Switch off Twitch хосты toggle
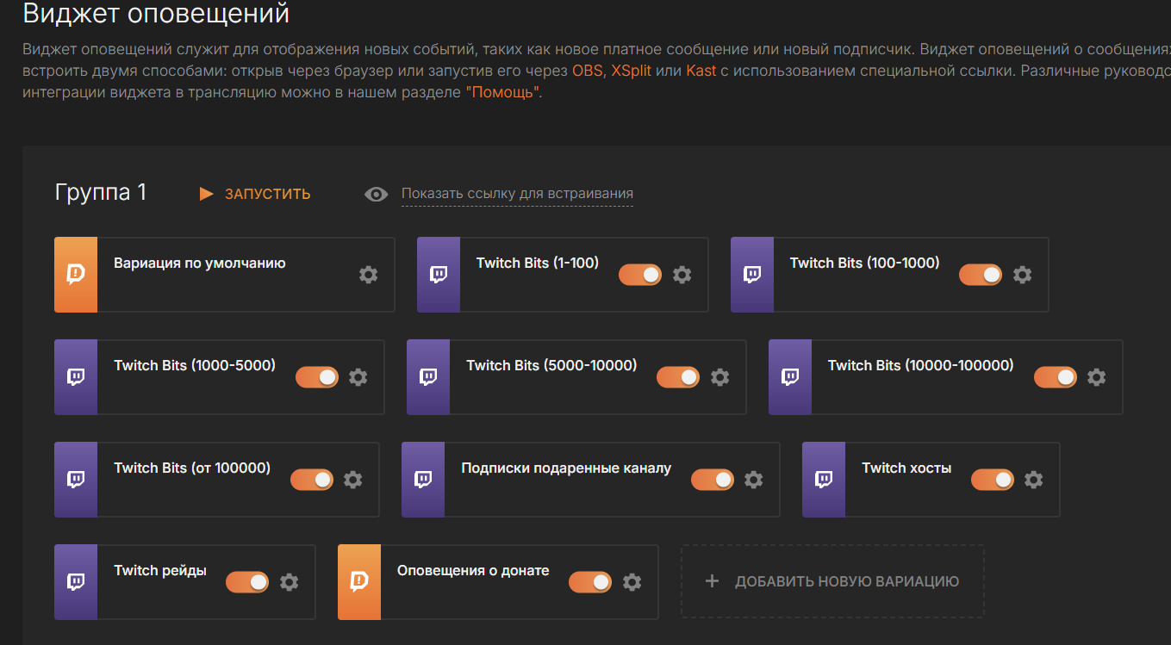This screenshot has height=645, width=1171. [x=993, y=480]
